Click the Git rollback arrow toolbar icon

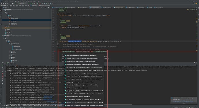tap(55, 3)
